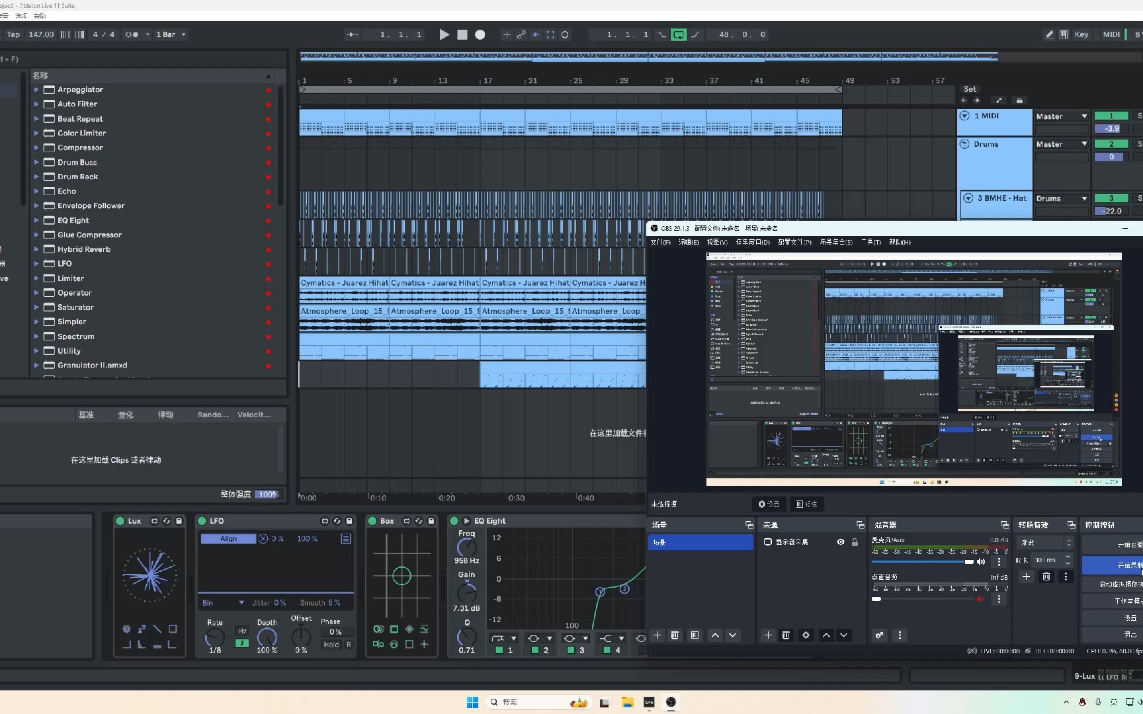This screenshot has height=714, width=1143.
Task: Adjust the EQ Eight Freq knob
Action: [466, 547]
